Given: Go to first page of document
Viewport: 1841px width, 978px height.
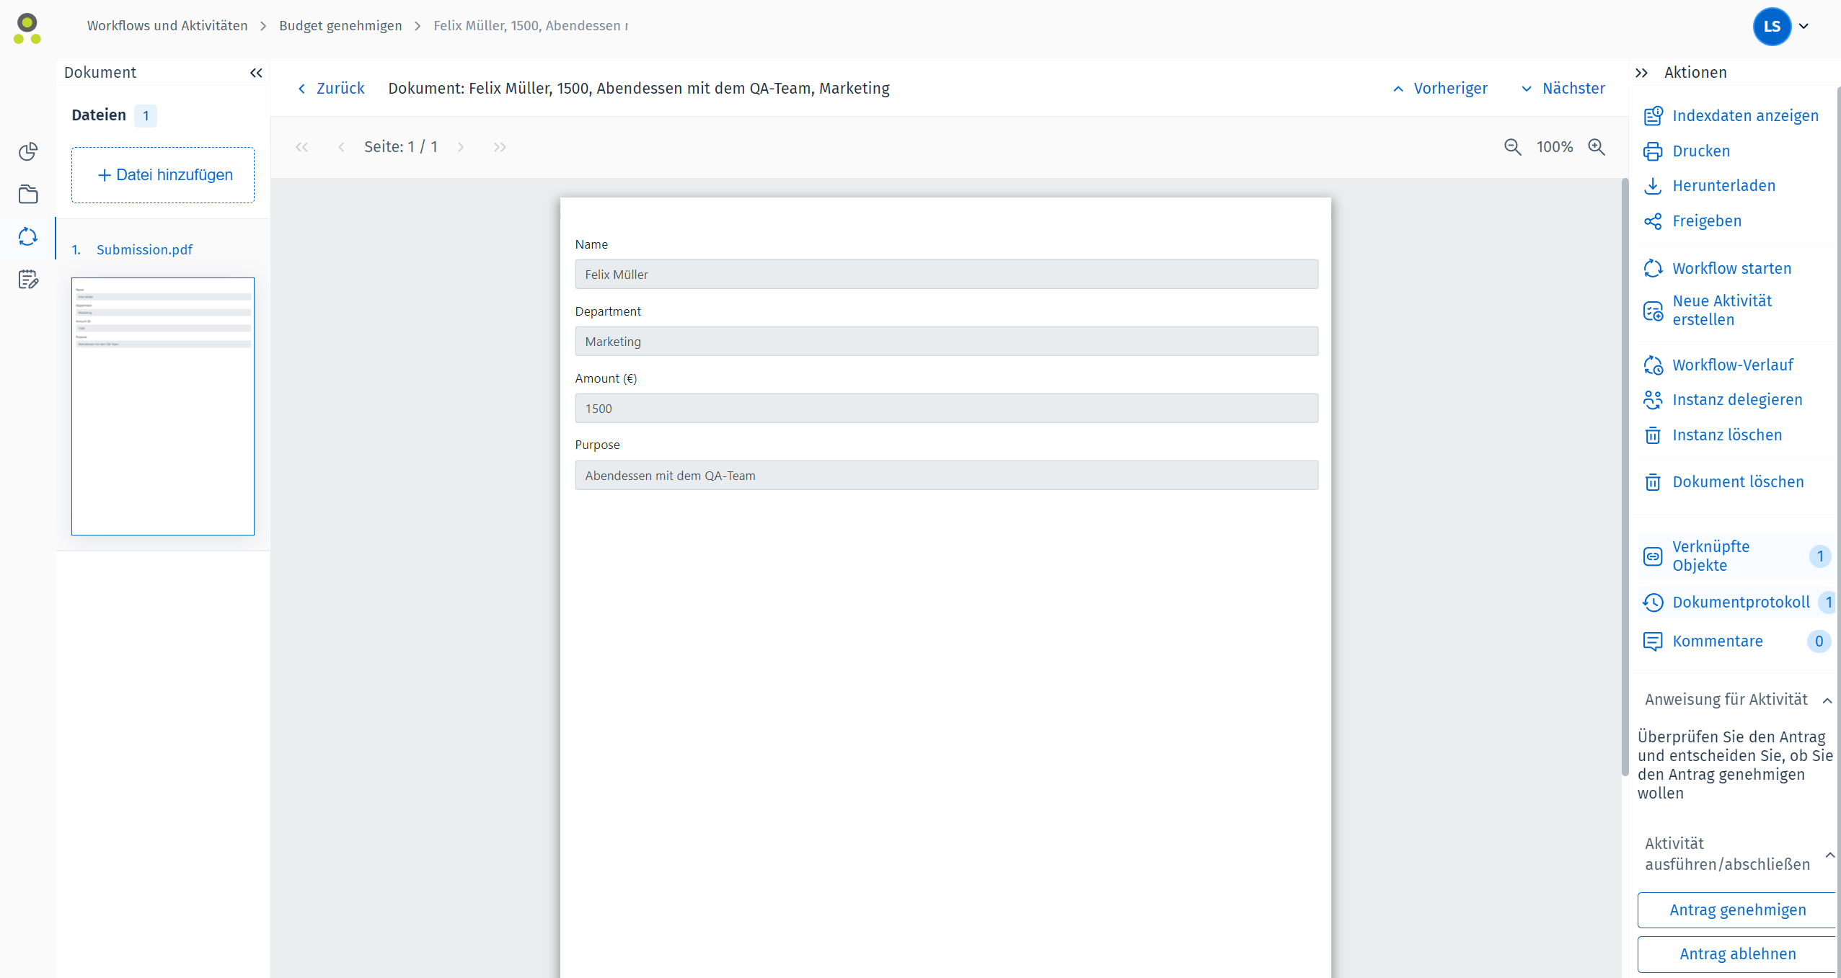Looking at the screenshot, I should (x=301, y=147).
